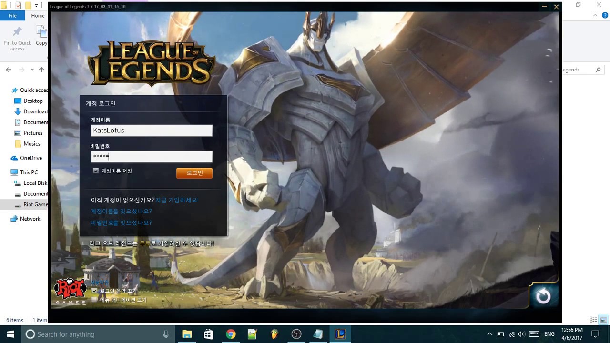Click the League of Legends taskbar icon

point(340,334)
